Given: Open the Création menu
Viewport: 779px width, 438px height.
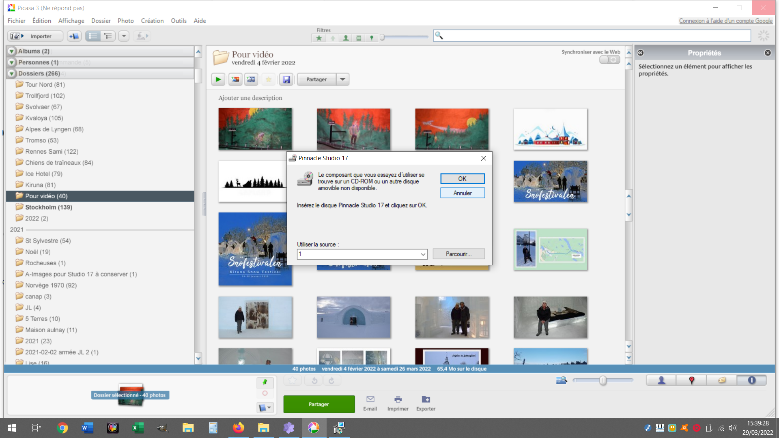Looking at the screenshot, I should tap(152, 21).
